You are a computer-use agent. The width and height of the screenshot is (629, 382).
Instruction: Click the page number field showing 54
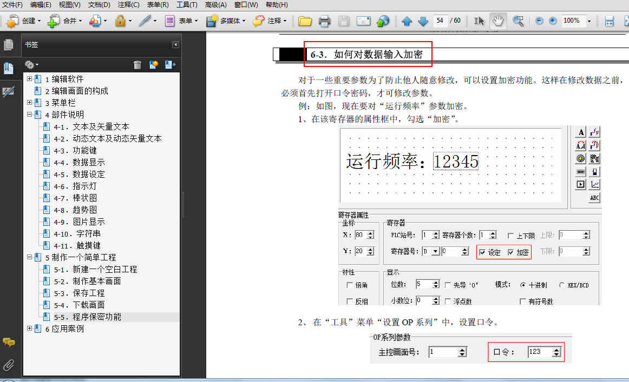440,21
